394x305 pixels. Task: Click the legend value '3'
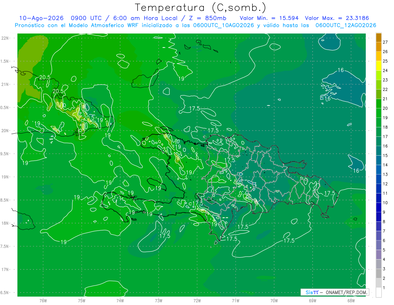click(x=384, y=269)
